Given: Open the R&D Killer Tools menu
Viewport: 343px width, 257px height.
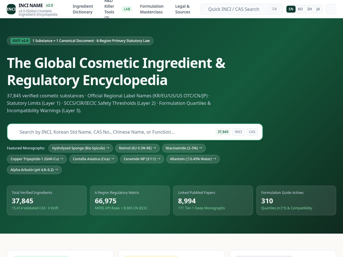Looking at the screenshot, I should pyautogui.click(x=109, y=9).
